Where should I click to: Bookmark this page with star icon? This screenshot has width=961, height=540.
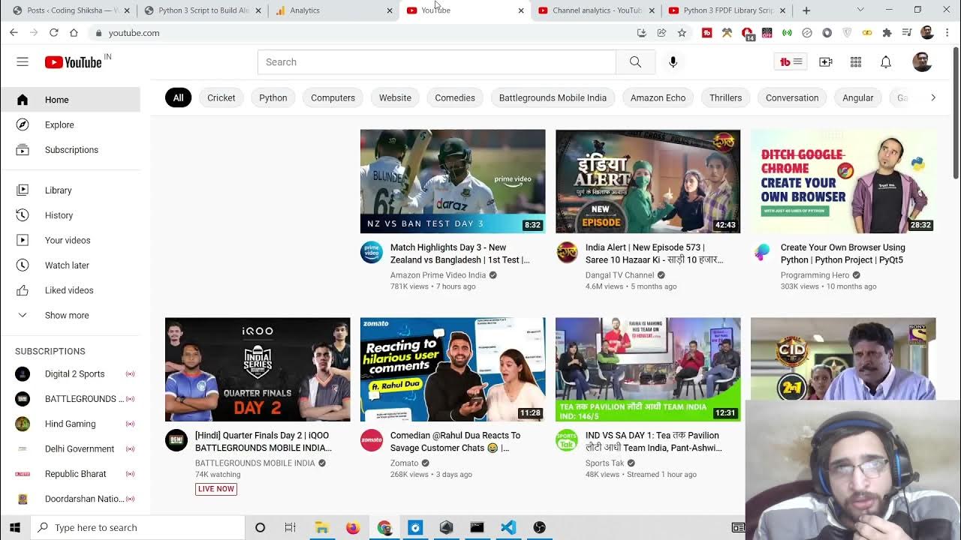coord(682,33)
